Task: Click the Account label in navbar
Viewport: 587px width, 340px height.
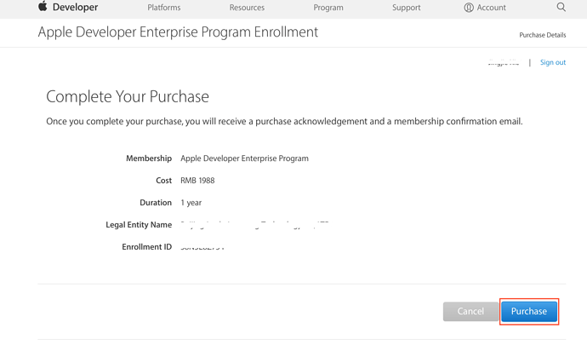Action: click(491, 8)
